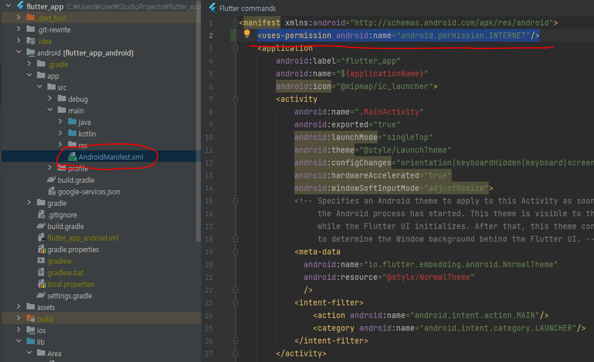Click the ios folder icon

[x=31, y=330]
